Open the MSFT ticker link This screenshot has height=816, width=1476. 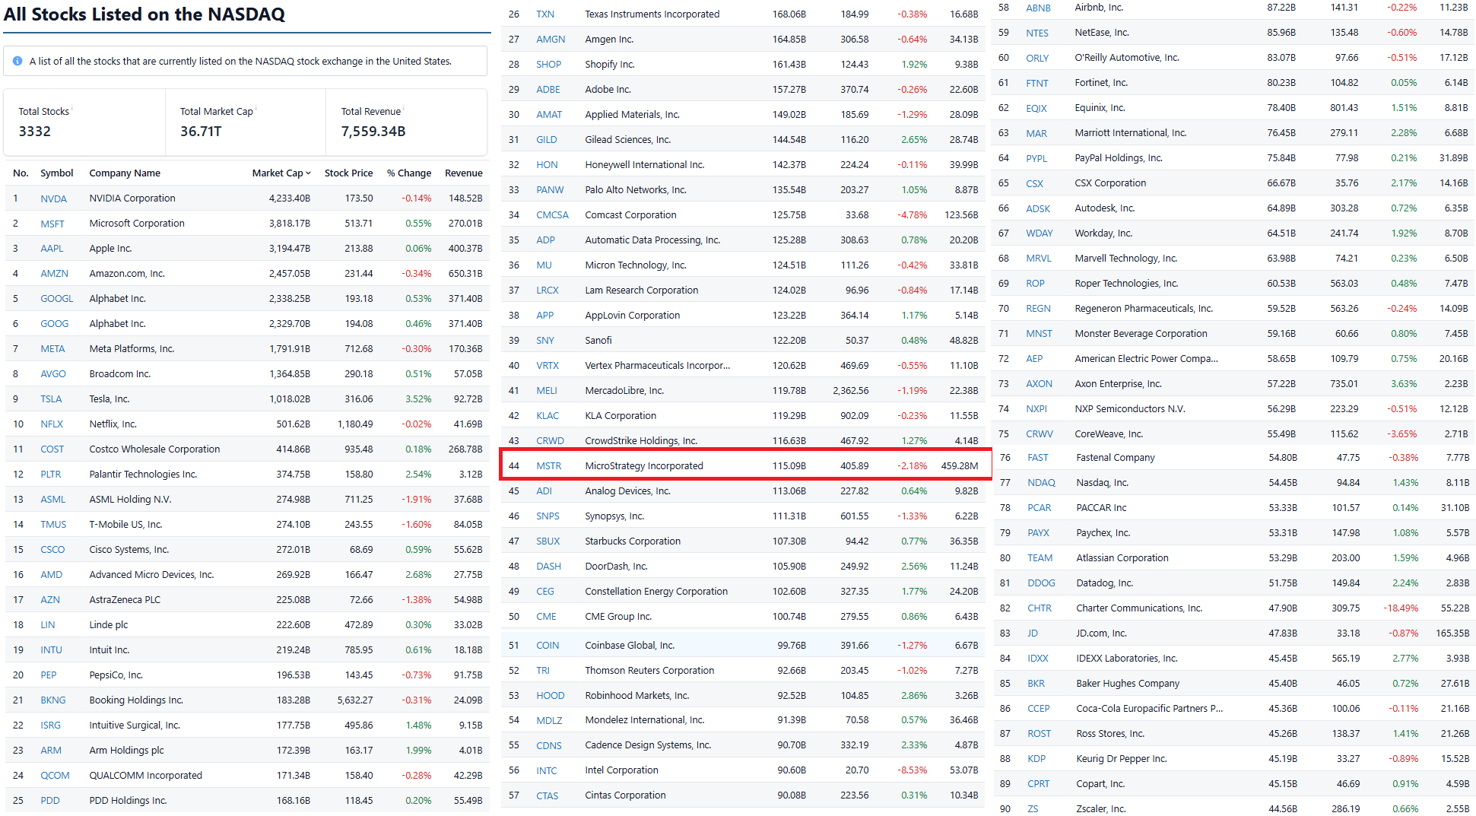tap(52, 224)
